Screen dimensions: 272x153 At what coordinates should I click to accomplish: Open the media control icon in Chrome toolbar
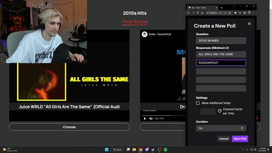(x=240, y=13)
